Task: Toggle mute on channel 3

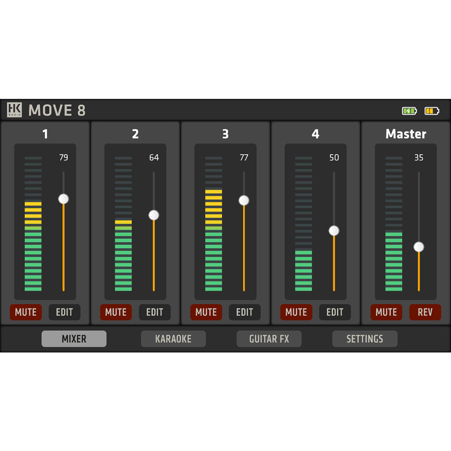Action: point(206,312)
